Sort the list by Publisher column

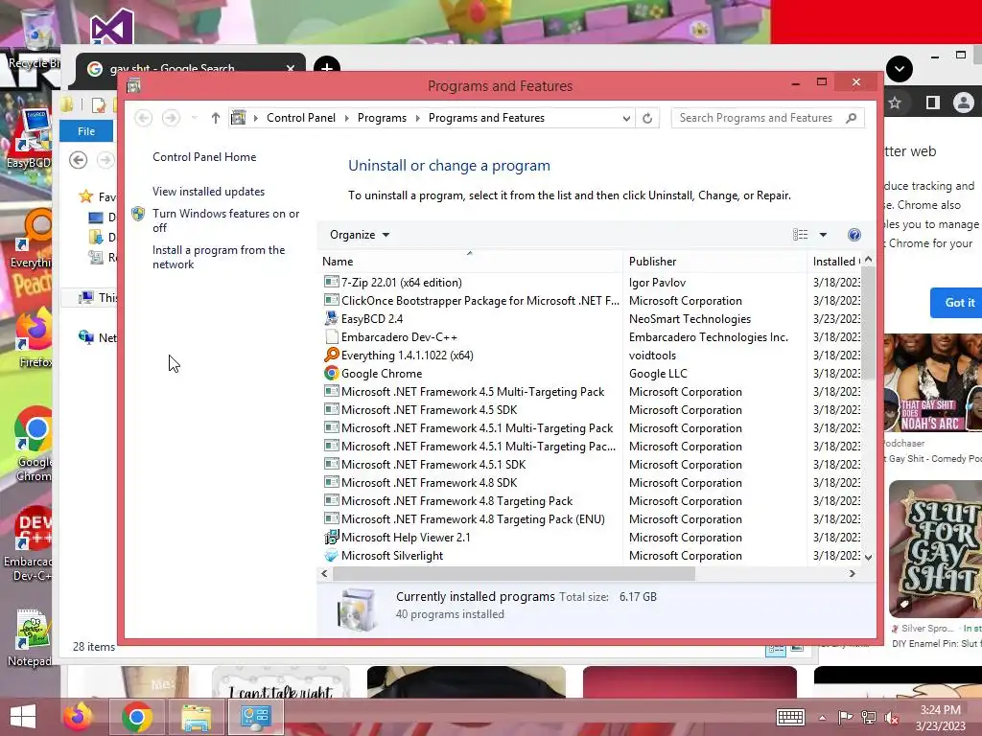click(x=715, y=261)
